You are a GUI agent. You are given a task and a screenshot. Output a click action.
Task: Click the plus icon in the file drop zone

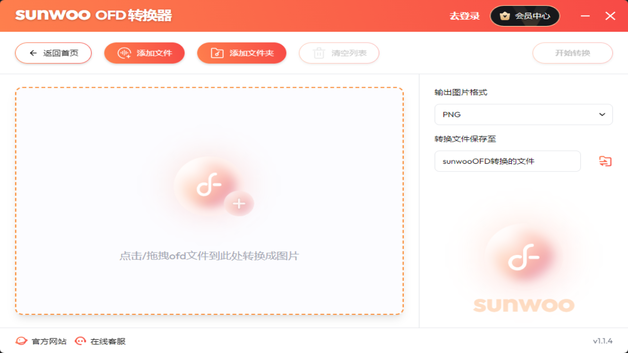point(239,203)
